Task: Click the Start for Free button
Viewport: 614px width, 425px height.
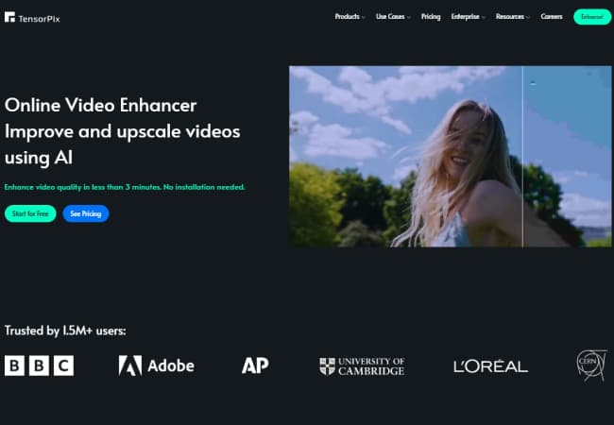Action: pyautogui.click(x=30, y=213)
